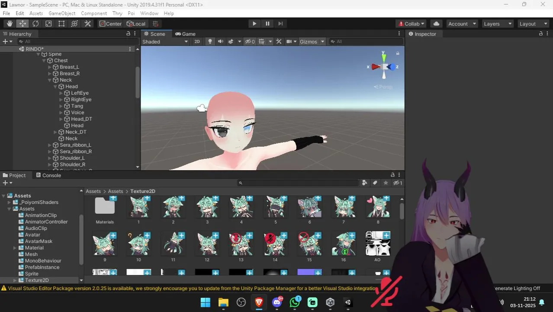Viewport: 553px width, 312px height.
Task: Toggle Project panel lock
Action: pos(392,175)
